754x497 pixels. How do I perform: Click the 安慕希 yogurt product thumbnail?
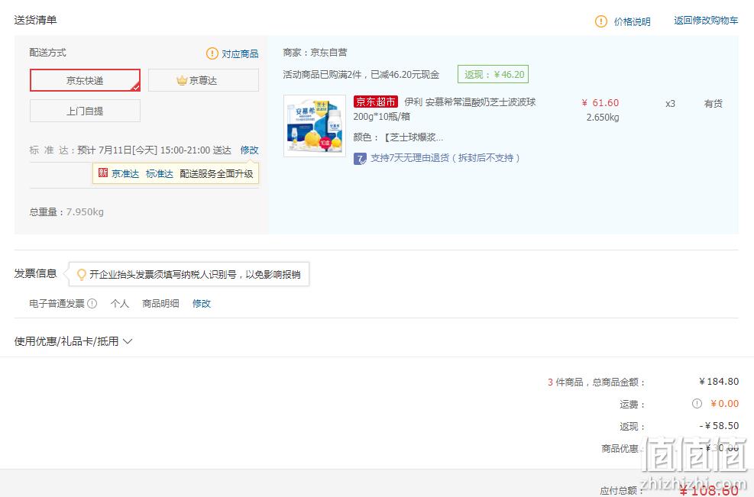click(x=315, y=126)
